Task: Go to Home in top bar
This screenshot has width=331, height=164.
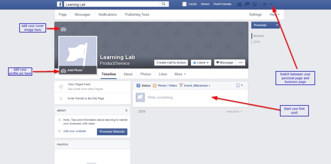Action: pos(205,4)
